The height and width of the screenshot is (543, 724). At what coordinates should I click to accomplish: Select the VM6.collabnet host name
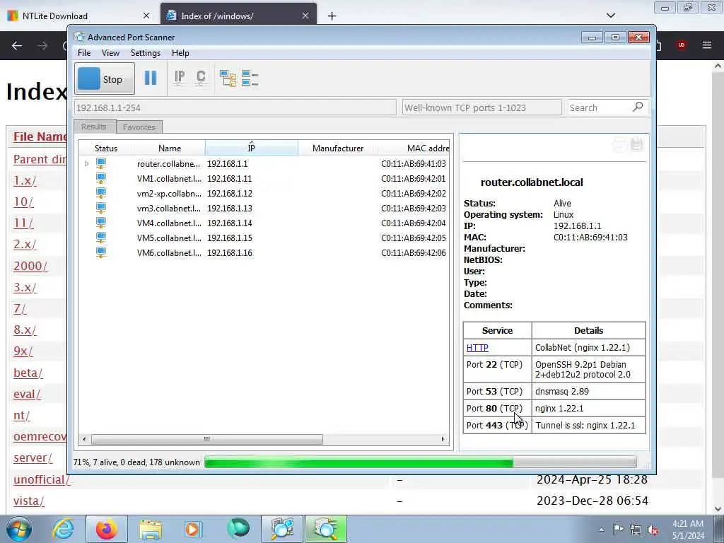tap(169, 252)
